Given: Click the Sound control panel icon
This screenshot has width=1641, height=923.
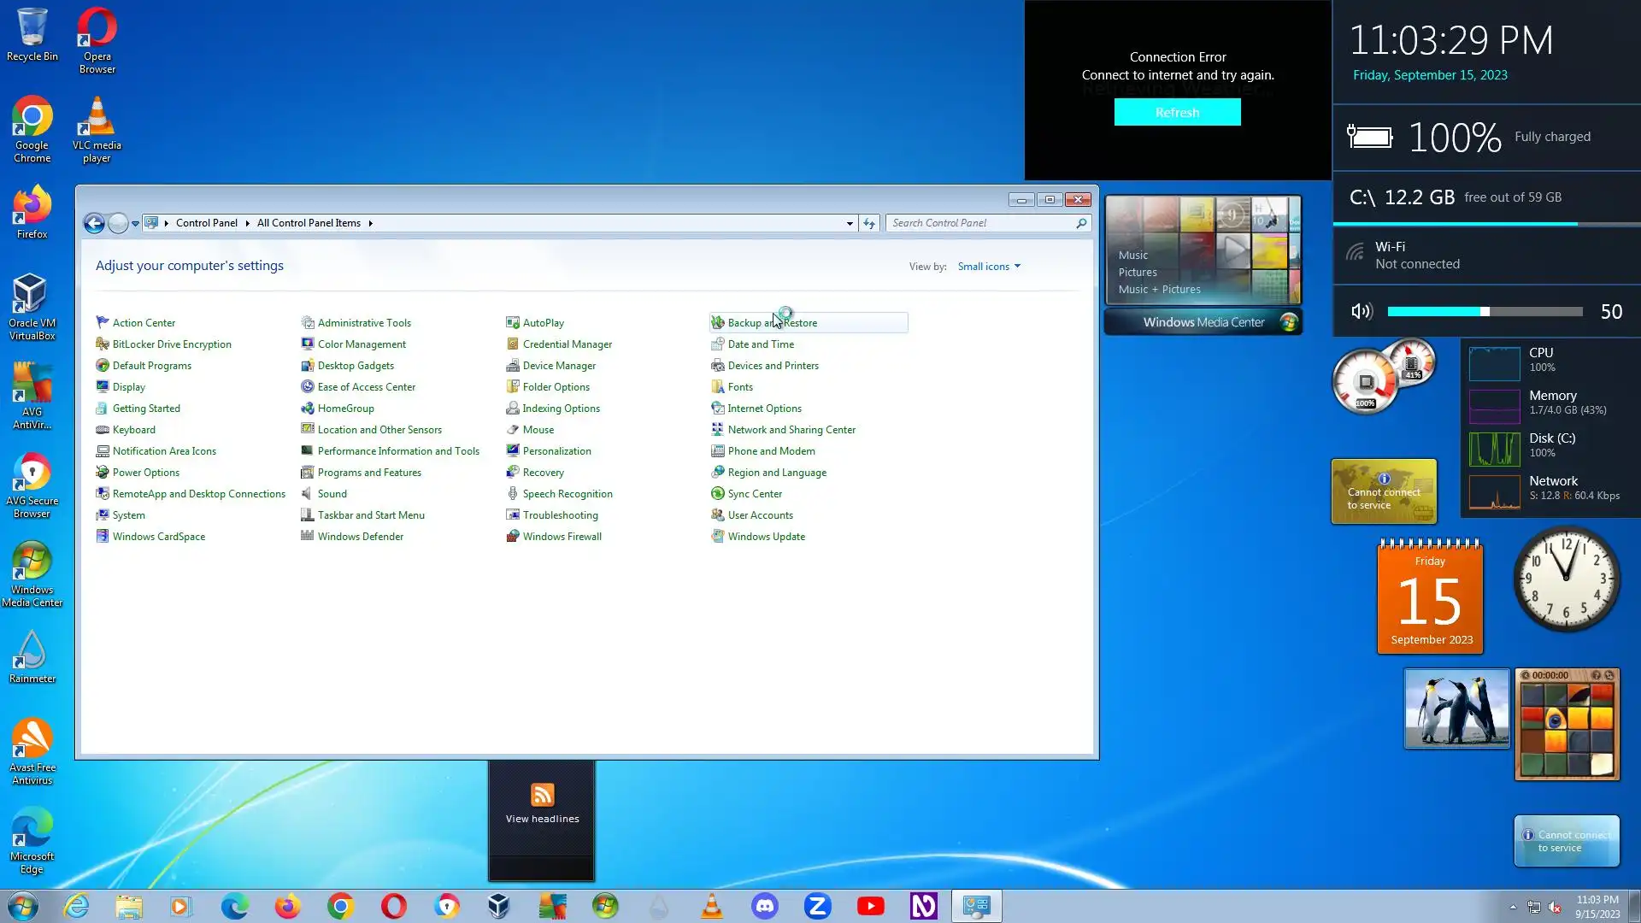Looking at the screenshot, I should point(307,494).
